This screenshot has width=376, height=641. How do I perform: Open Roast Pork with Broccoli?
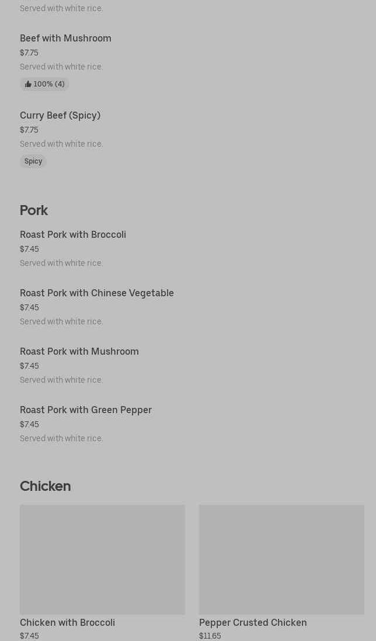click(x=73, y=235)
